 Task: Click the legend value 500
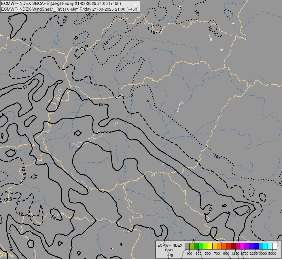(x=208, y=254)
